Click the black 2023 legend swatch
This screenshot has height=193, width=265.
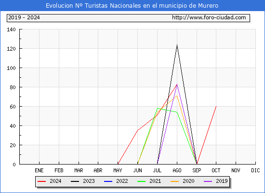[x=75, y=181]
